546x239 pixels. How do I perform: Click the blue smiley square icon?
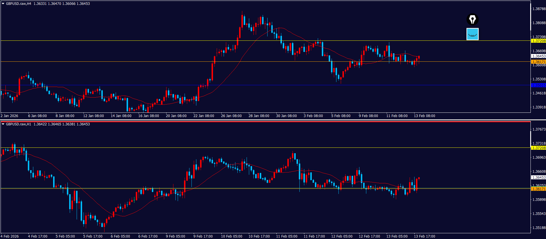click(x=472, y=34)
